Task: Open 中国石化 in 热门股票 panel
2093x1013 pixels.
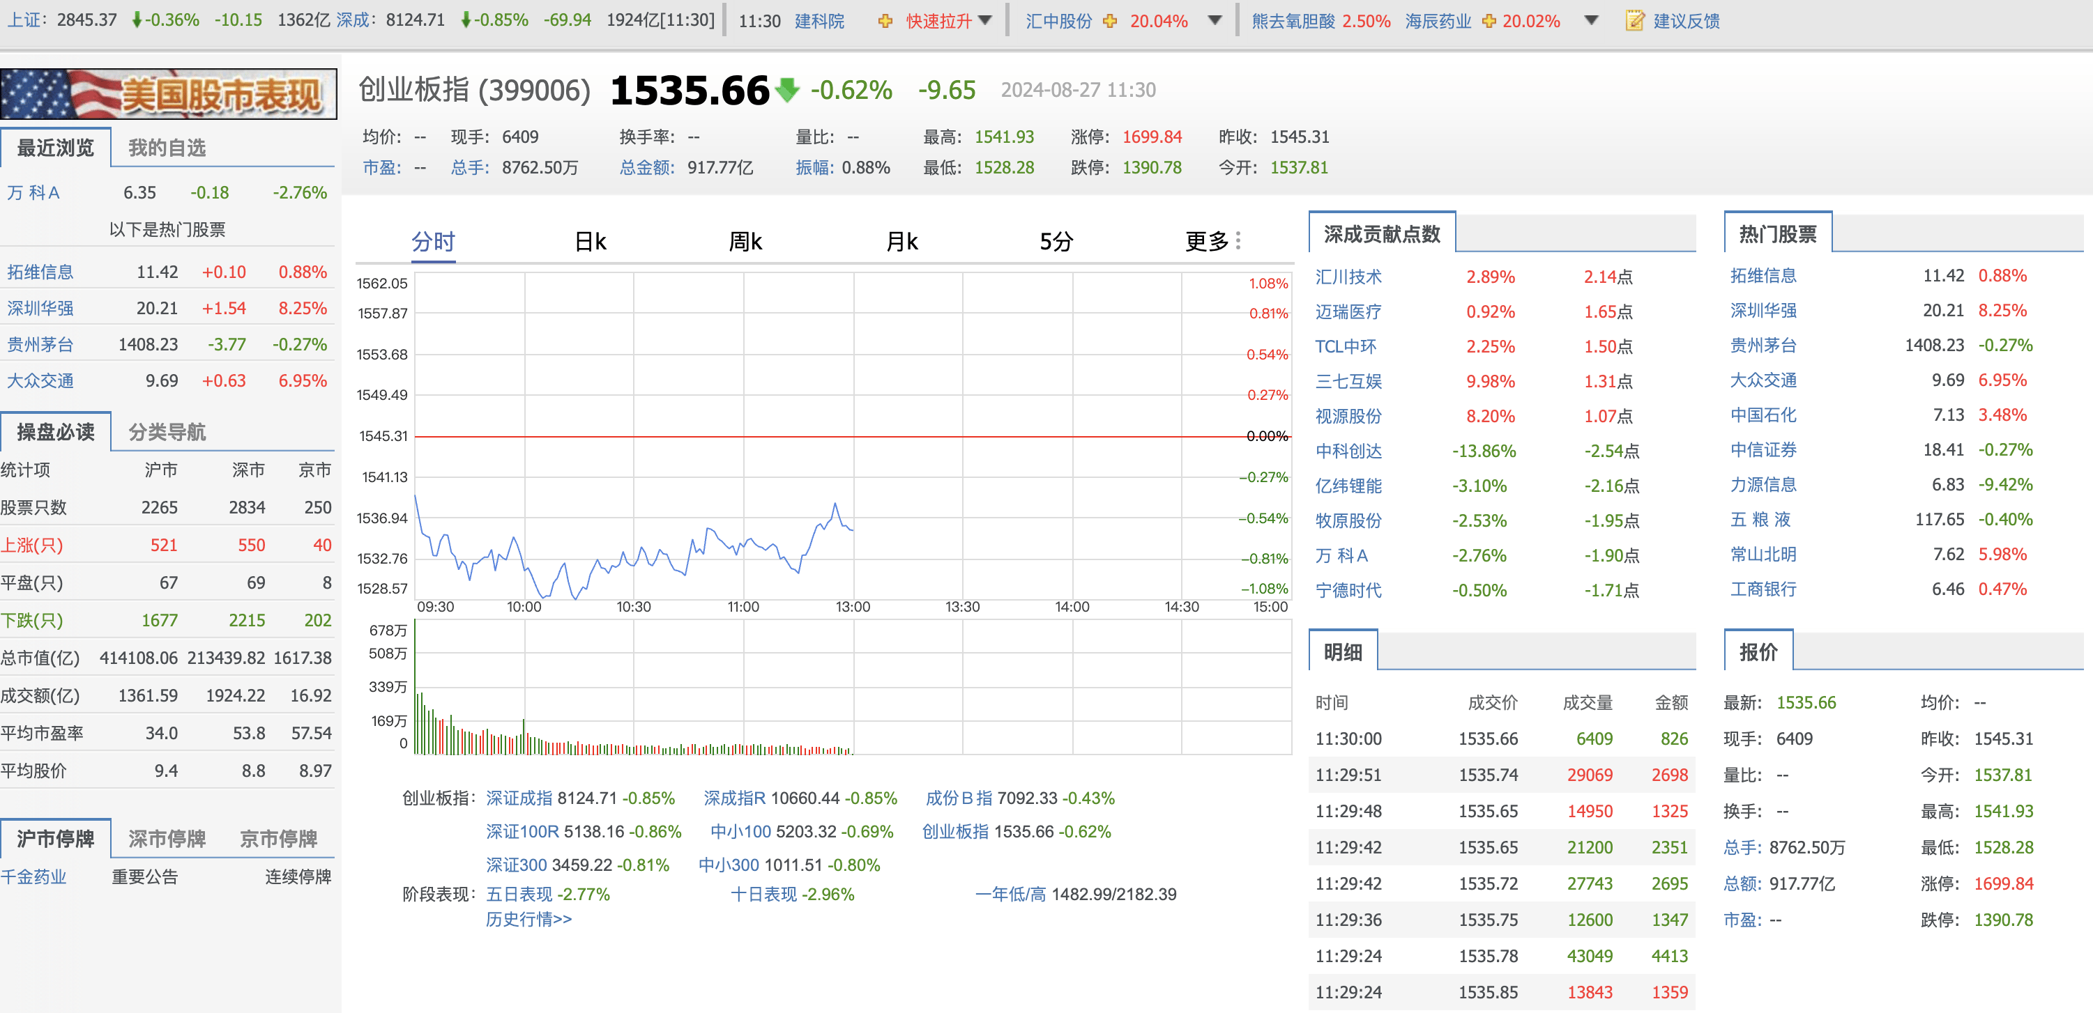Action: 1763,415
